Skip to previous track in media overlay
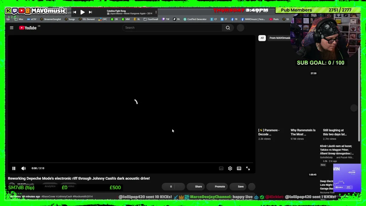366x206 pixels. tap(74, 12)
